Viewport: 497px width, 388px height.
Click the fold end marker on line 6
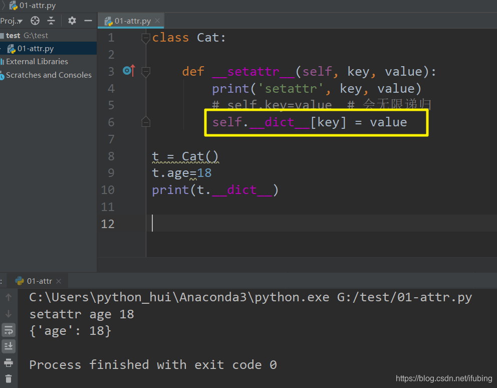pyautogui.click(x=145, y=122)
